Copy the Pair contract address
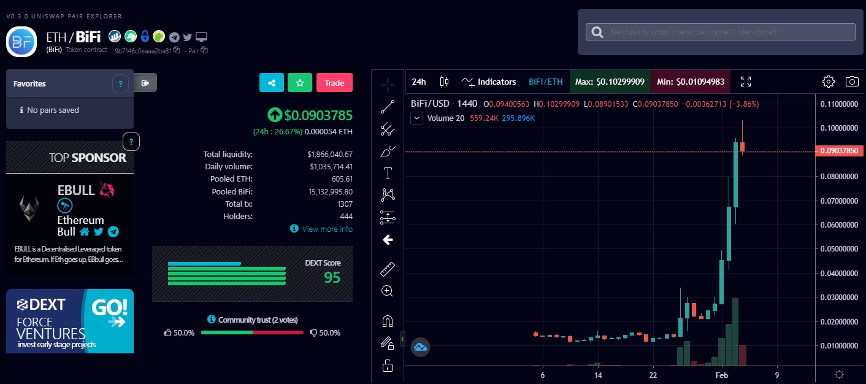Image resolution: width=866 pixels, height=384 pixels. pyautogui.click(x=204, y=50)
